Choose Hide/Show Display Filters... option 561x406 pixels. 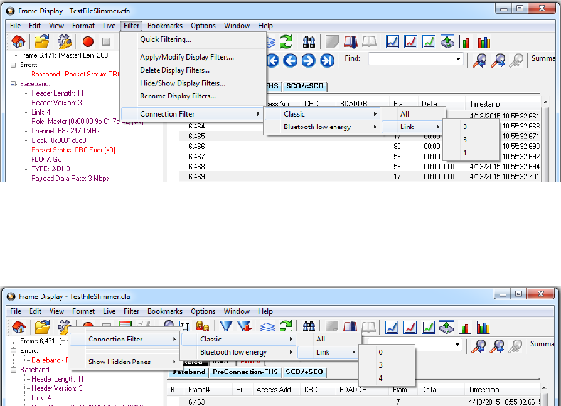coord(182,83)
